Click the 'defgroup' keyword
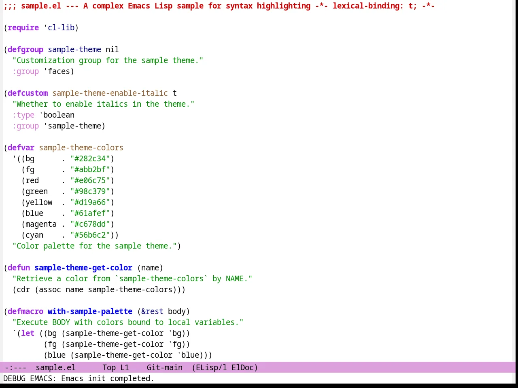The width and height of the screenshot is (518, 388). pos(25,49)
